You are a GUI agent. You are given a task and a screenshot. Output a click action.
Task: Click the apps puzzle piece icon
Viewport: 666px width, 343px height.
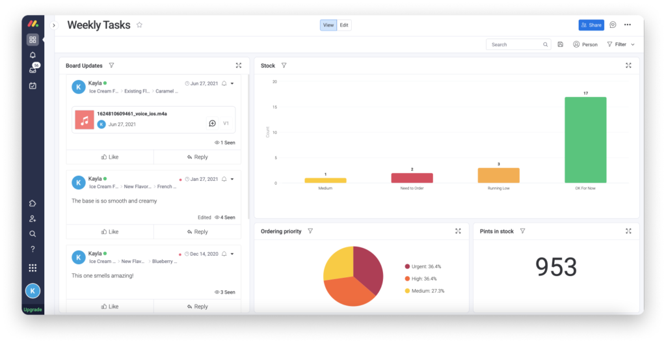click(33, 203)
